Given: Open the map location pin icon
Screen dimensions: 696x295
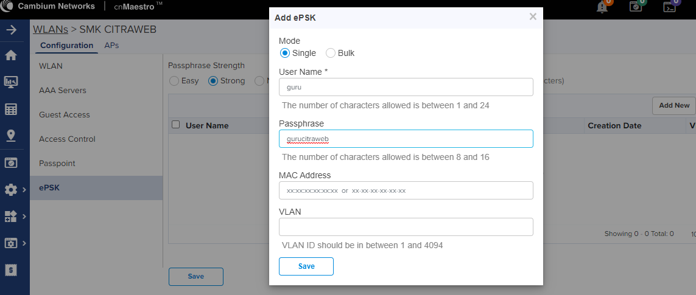Looking at the screenshot, I should pos(11,136).
